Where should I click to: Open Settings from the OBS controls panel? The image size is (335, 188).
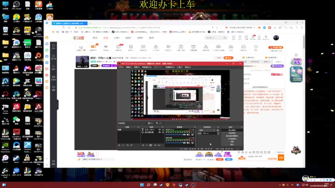tap(232, 142)
